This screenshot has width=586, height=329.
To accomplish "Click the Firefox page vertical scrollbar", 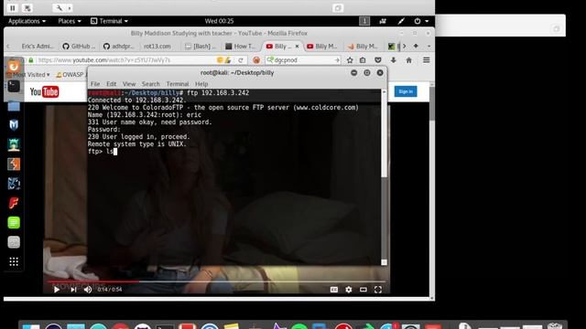I will (432, 190).
